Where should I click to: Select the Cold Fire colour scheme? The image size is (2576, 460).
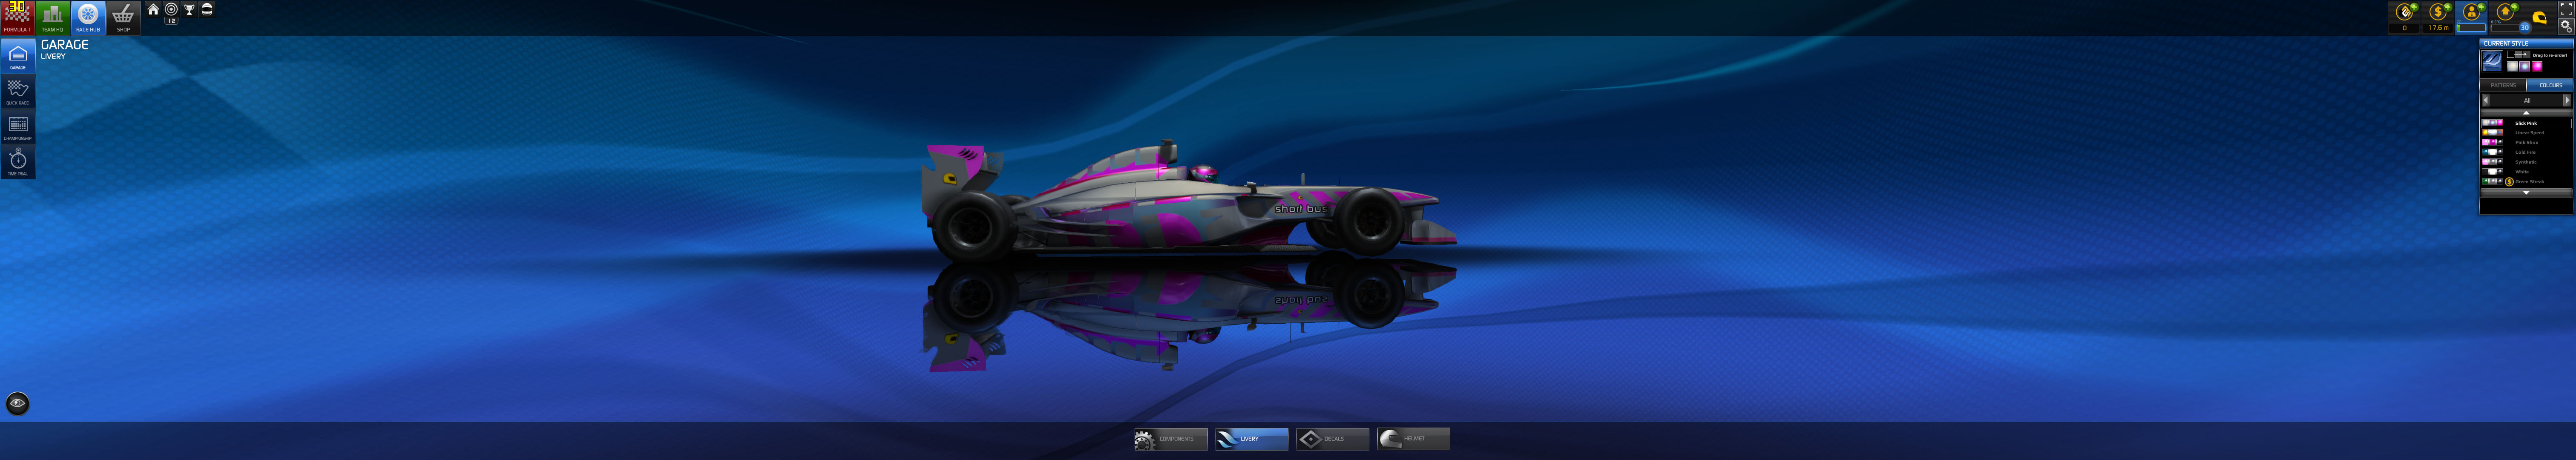(2526, 152)
